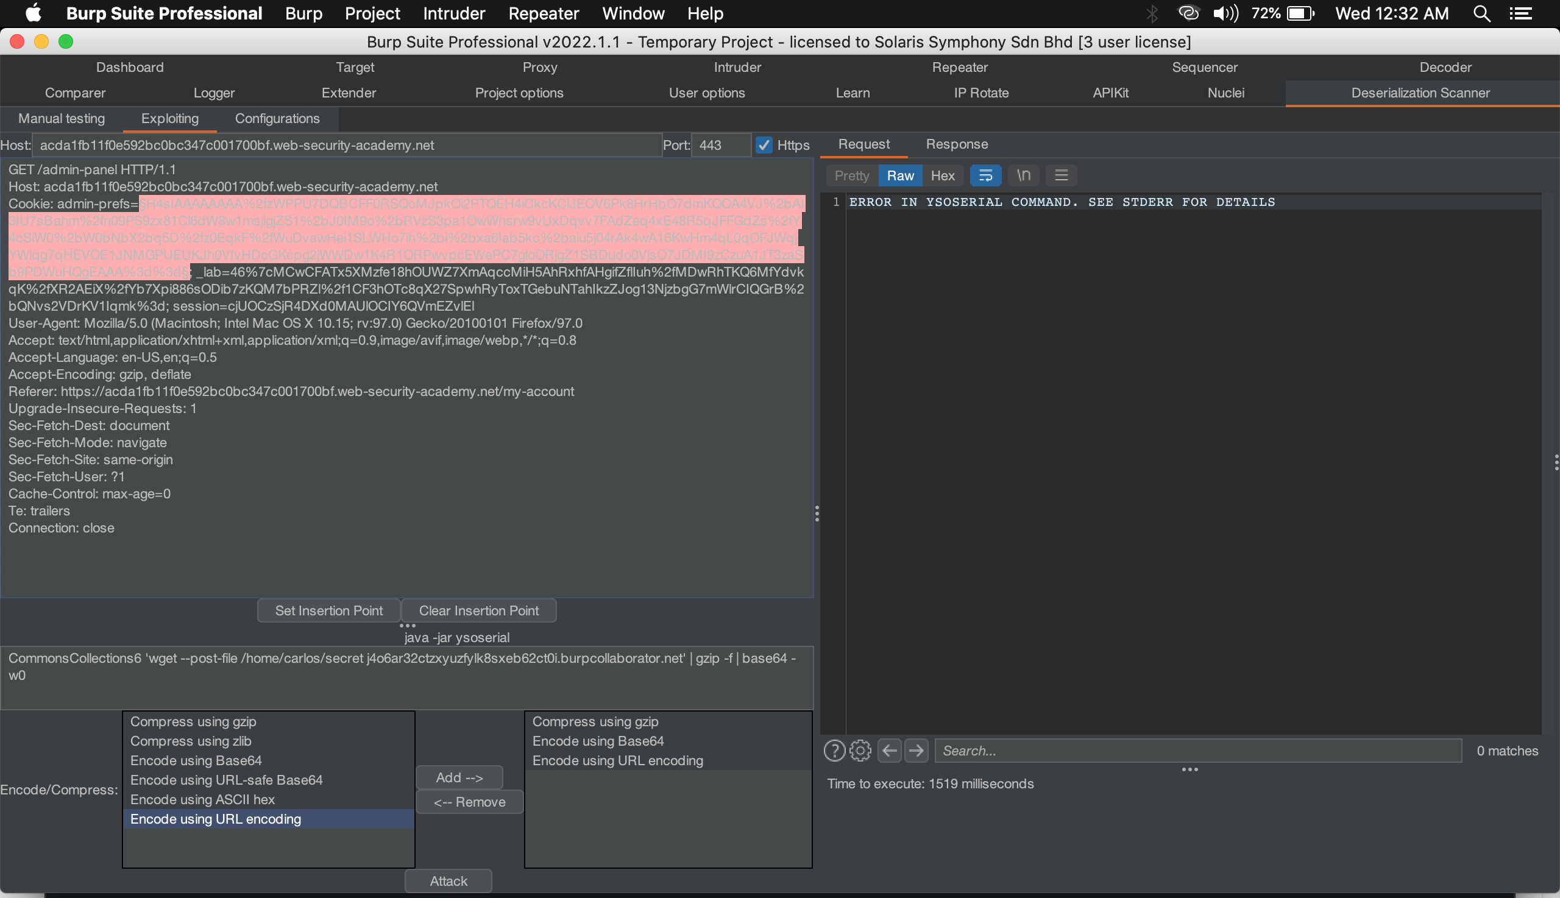Open the Sequencer tab
This screenshot has height=898, width=1560.
1204,67
